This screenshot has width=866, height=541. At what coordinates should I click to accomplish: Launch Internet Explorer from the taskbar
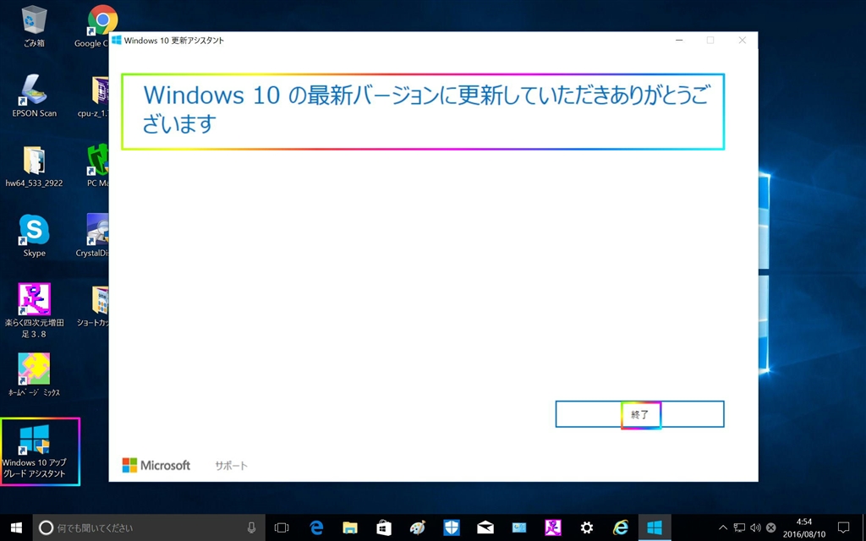pos(621,527)
